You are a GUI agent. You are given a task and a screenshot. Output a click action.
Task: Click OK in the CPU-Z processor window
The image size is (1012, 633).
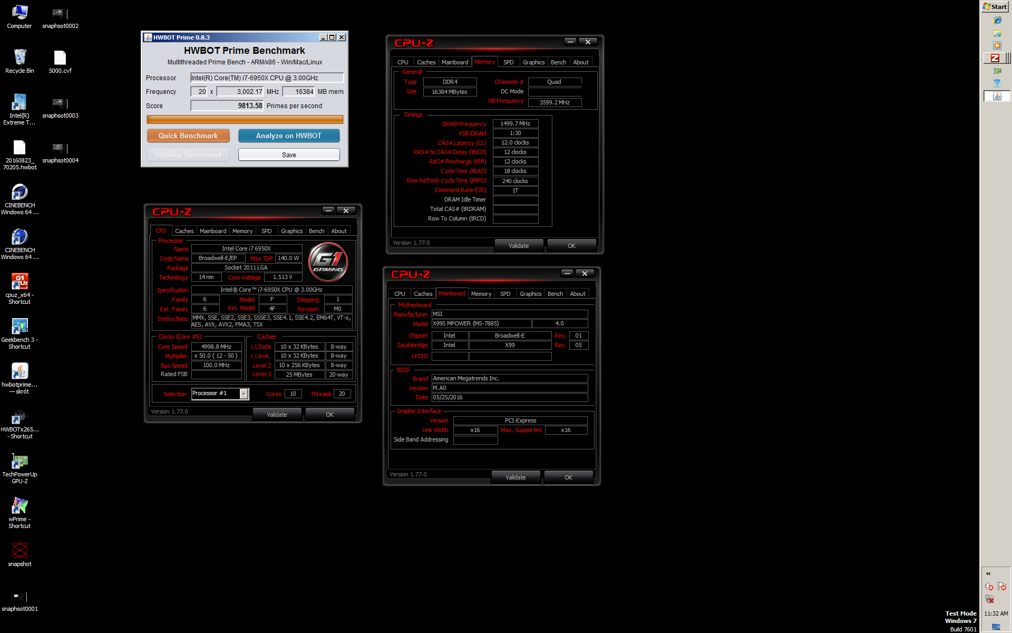(x=329, y=415)
